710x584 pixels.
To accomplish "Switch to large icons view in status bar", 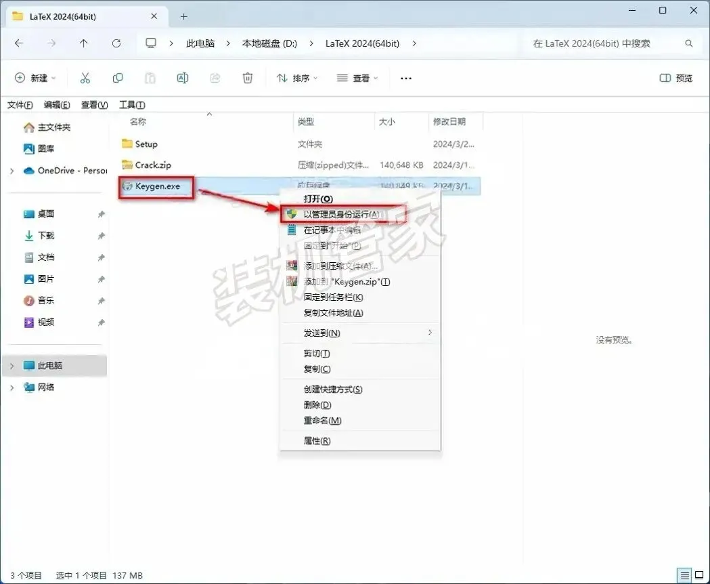I will pyautogui.click(x=699, y=575).
